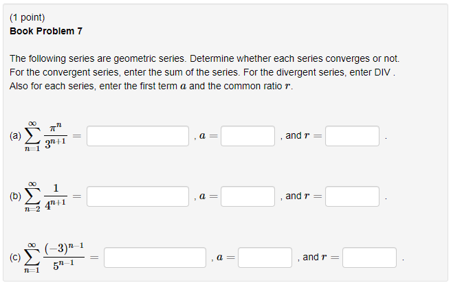The width and height of the screenshot is (451, 285).
Task: Click the (a) part label
Action: point(16,135)
